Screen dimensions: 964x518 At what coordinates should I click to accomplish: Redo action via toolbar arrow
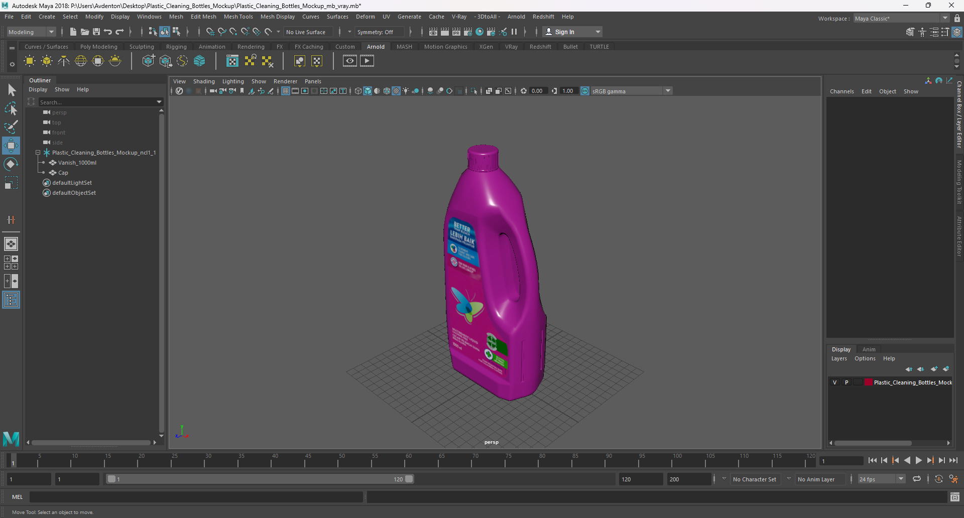point(119,32)
